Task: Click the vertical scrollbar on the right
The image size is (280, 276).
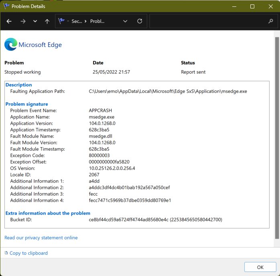Action: (276, 136)
